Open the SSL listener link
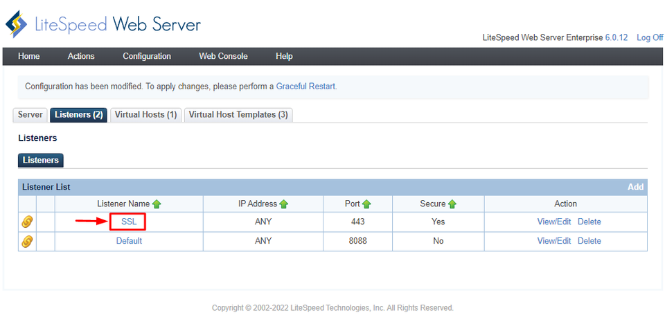The height and width of the screenshot is (324, 665). click(129, 222)
